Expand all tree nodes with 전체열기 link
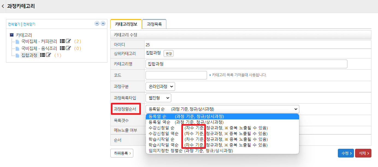This screenshot has width=378, height=167. click(14, 24)
